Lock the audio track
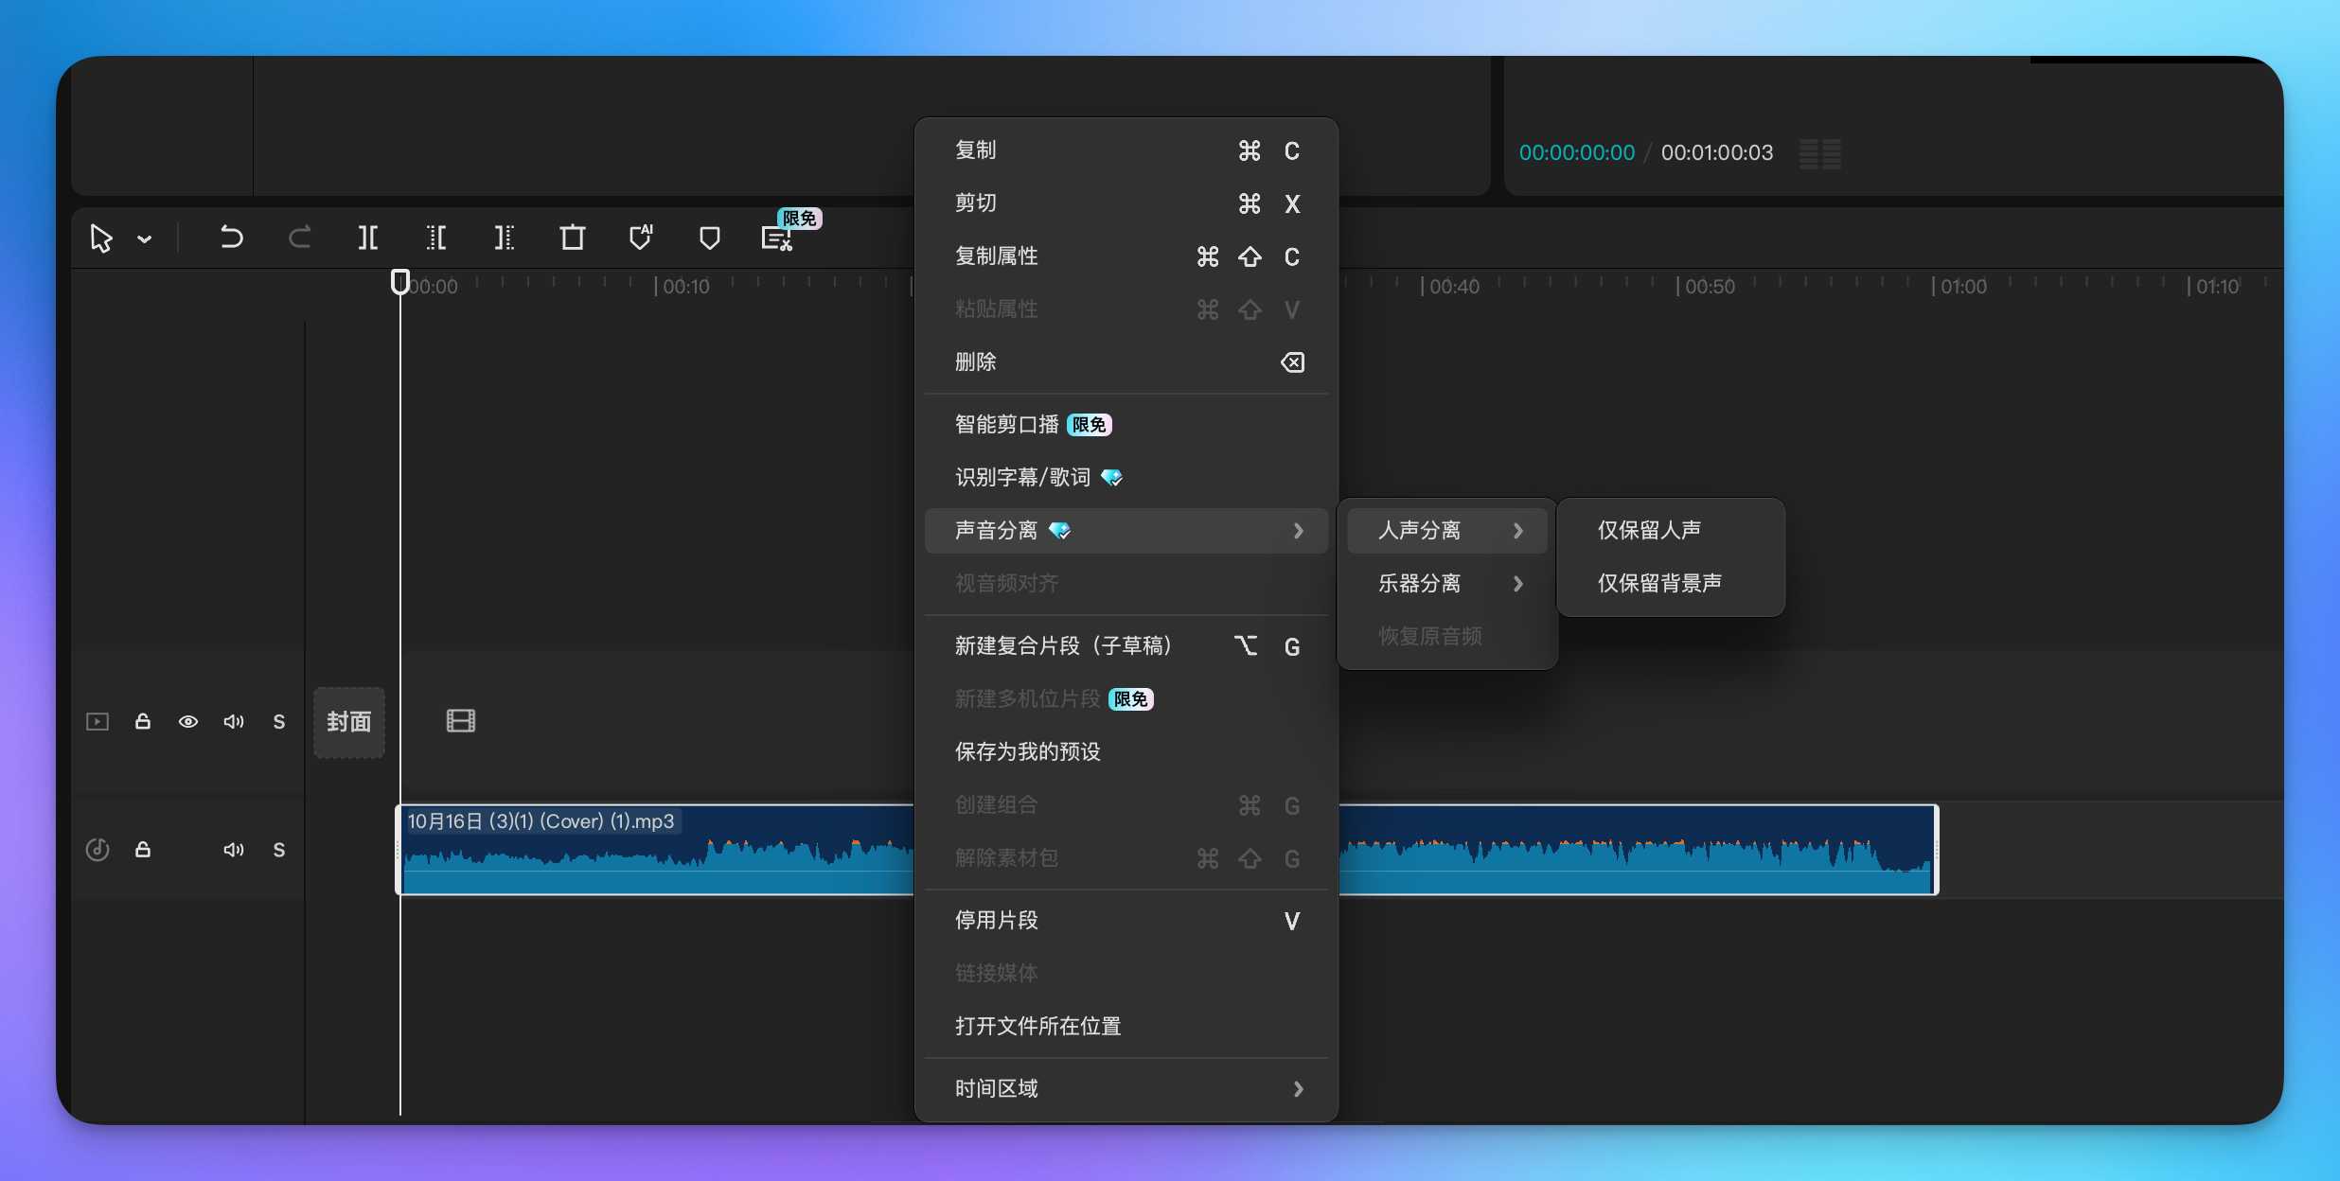Screen dimensions: 2340x1181 (143, 850)
